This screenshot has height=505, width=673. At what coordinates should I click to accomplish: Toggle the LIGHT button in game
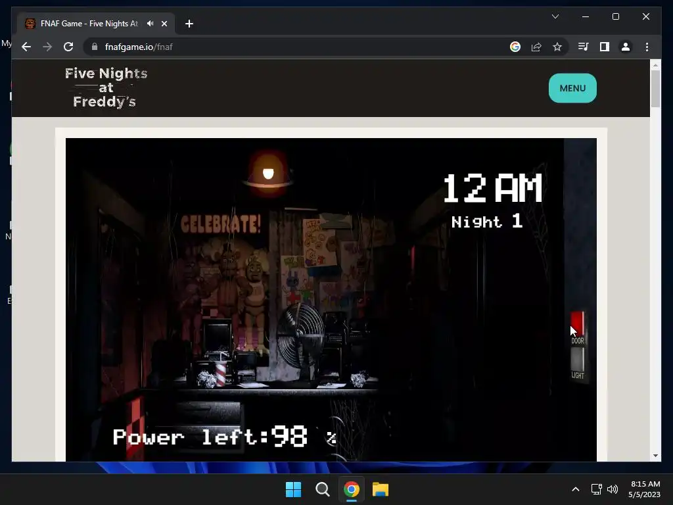coord(577,360)
